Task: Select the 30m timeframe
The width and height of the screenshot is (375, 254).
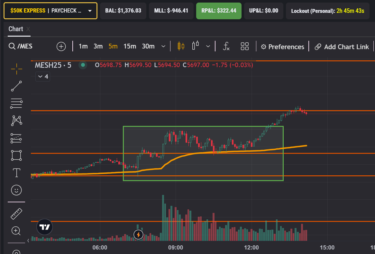Action: click(148, 46)
